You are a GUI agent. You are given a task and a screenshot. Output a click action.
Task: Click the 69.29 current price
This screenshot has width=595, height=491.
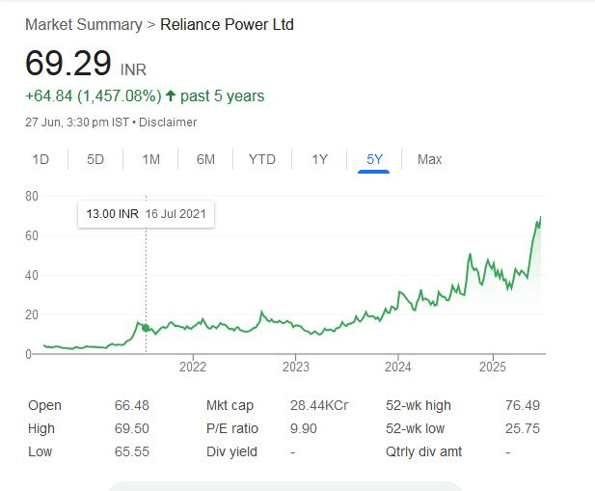coord(67,64)
